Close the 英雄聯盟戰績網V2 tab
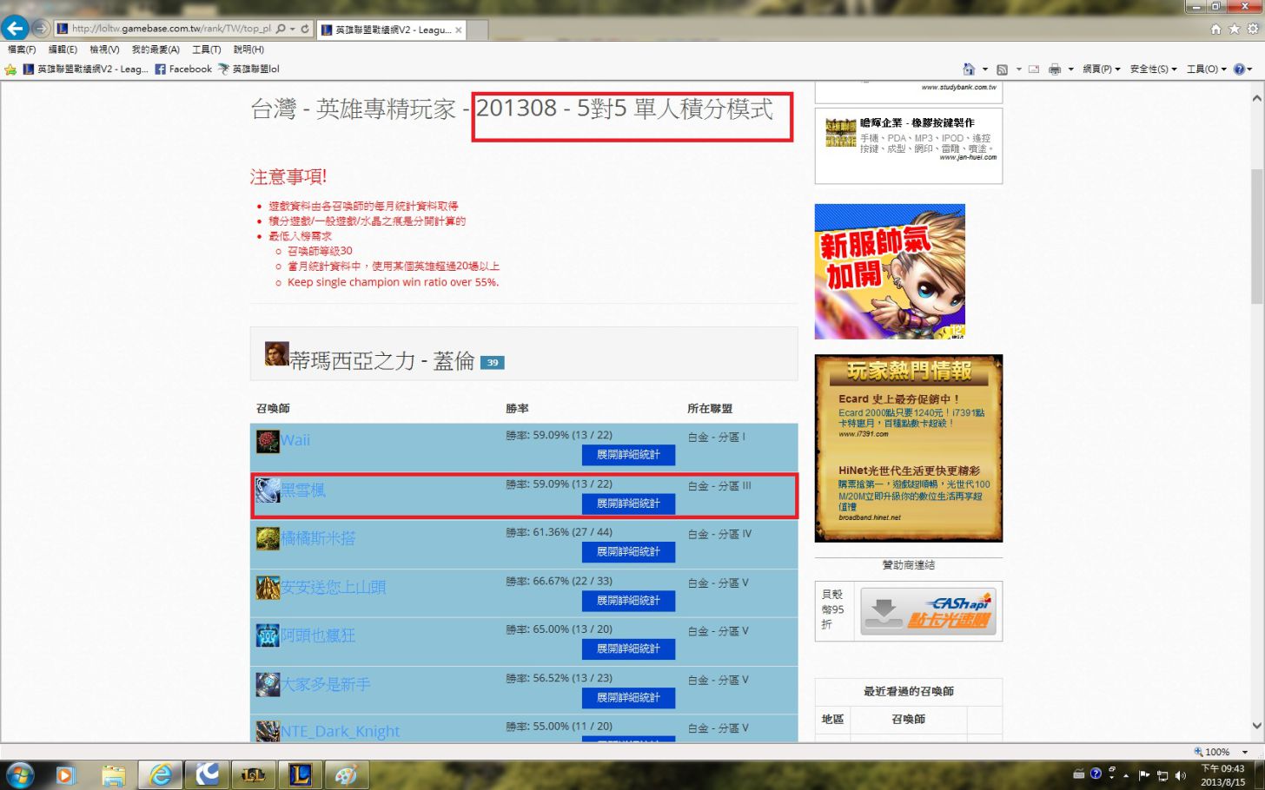This screenshot has width=1265, height=790. (x=459, y=30)
